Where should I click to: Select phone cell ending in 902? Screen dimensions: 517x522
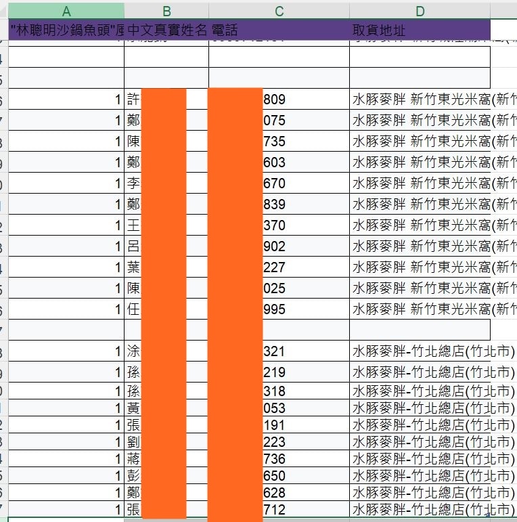click(279, 246)
